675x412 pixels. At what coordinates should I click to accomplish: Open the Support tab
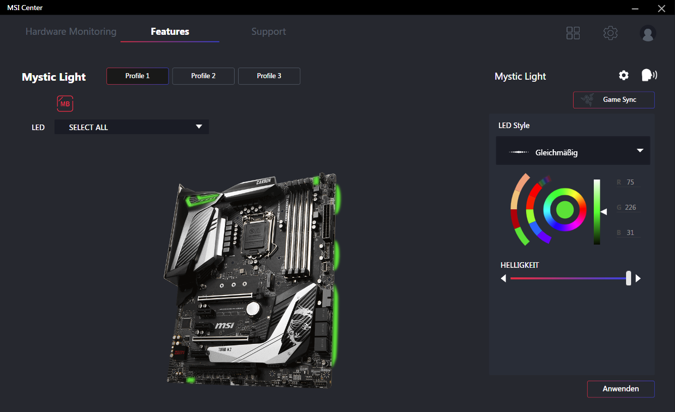(x=268, y=32)
